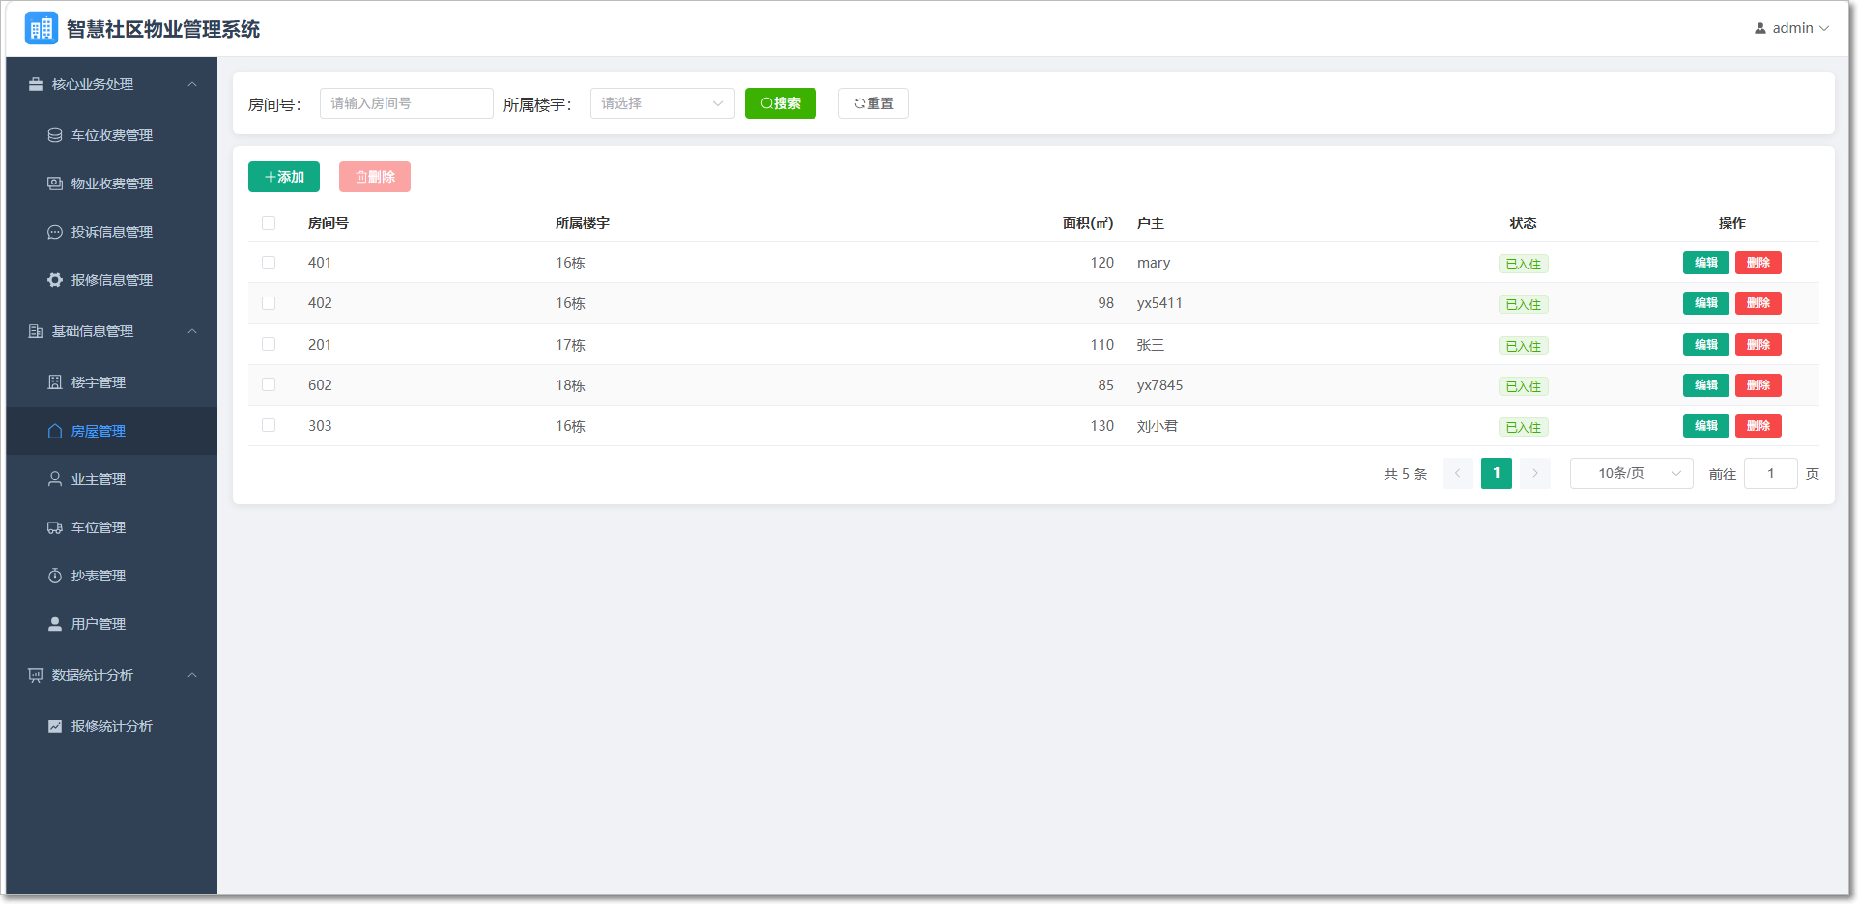The height and width of the screenshot is (904, 1858).
Task: Click the 共 5 条 total count text
Action: click(1405, 474)
